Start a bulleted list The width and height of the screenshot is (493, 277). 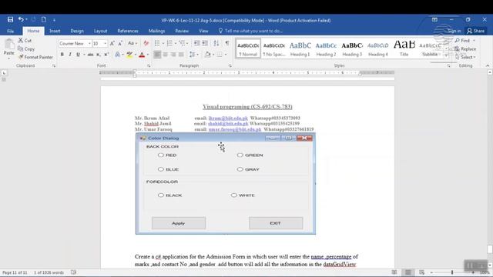coord(157,43)
